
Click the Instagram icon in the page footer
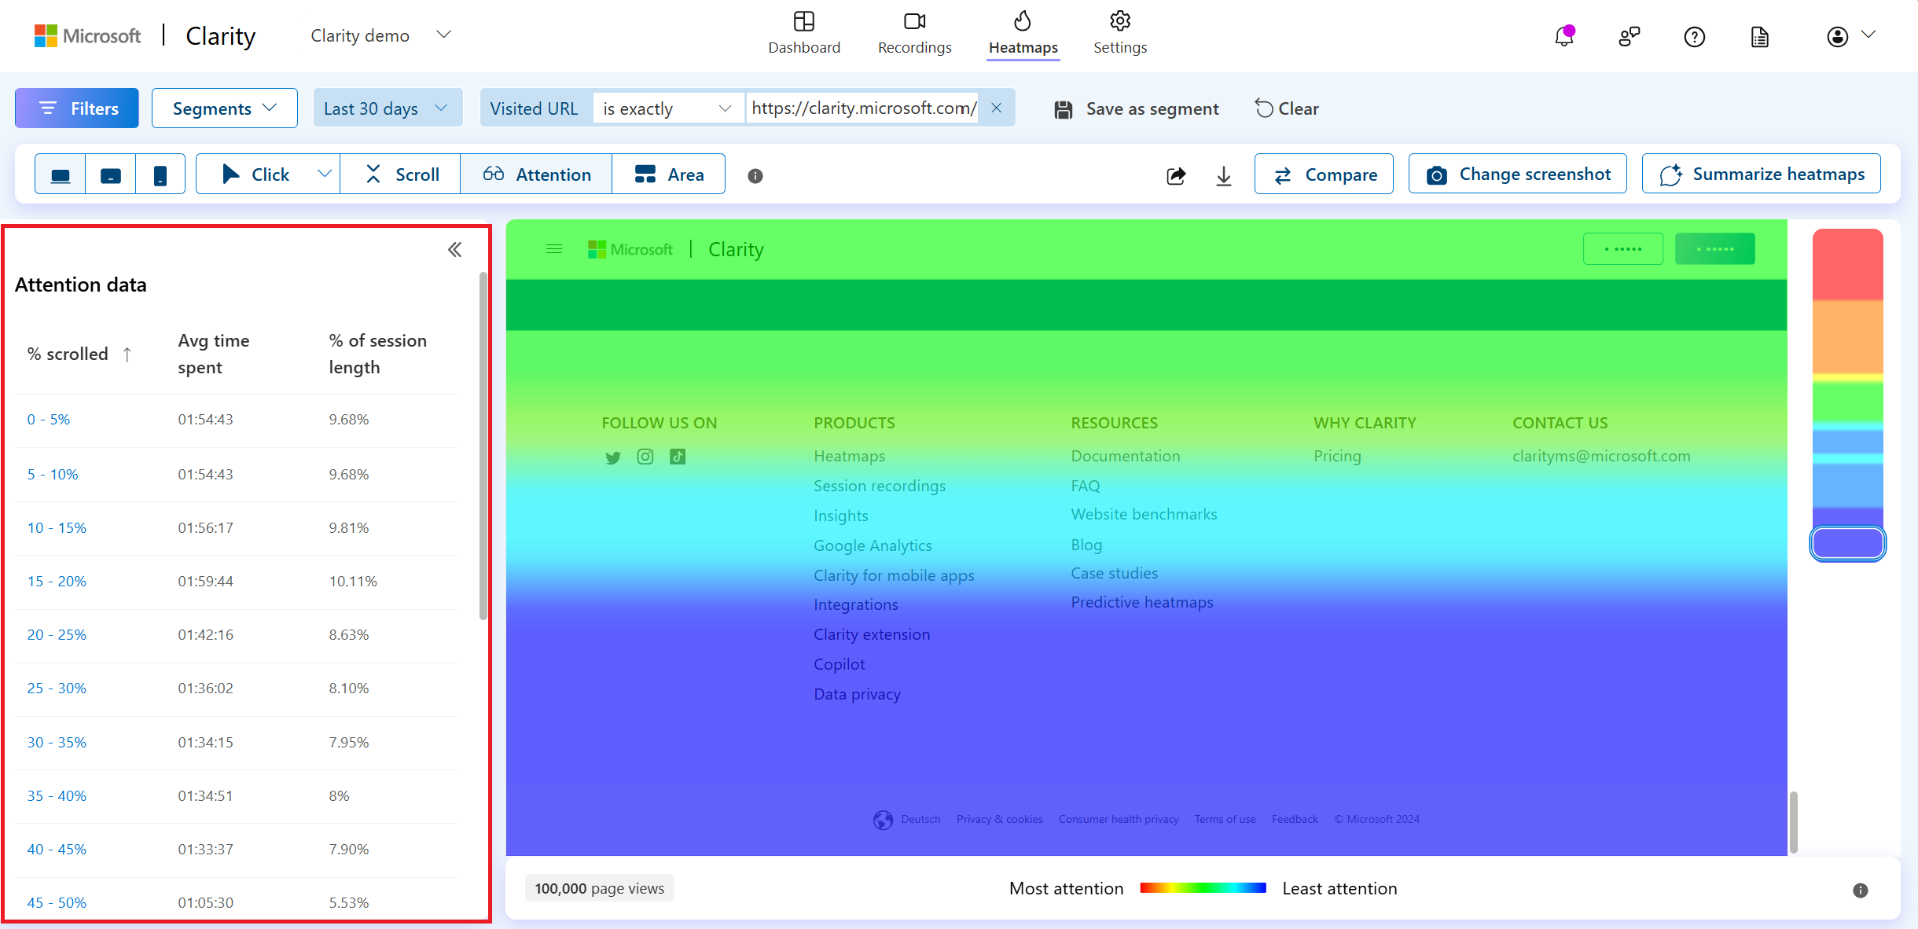click(x=645, y=457)
